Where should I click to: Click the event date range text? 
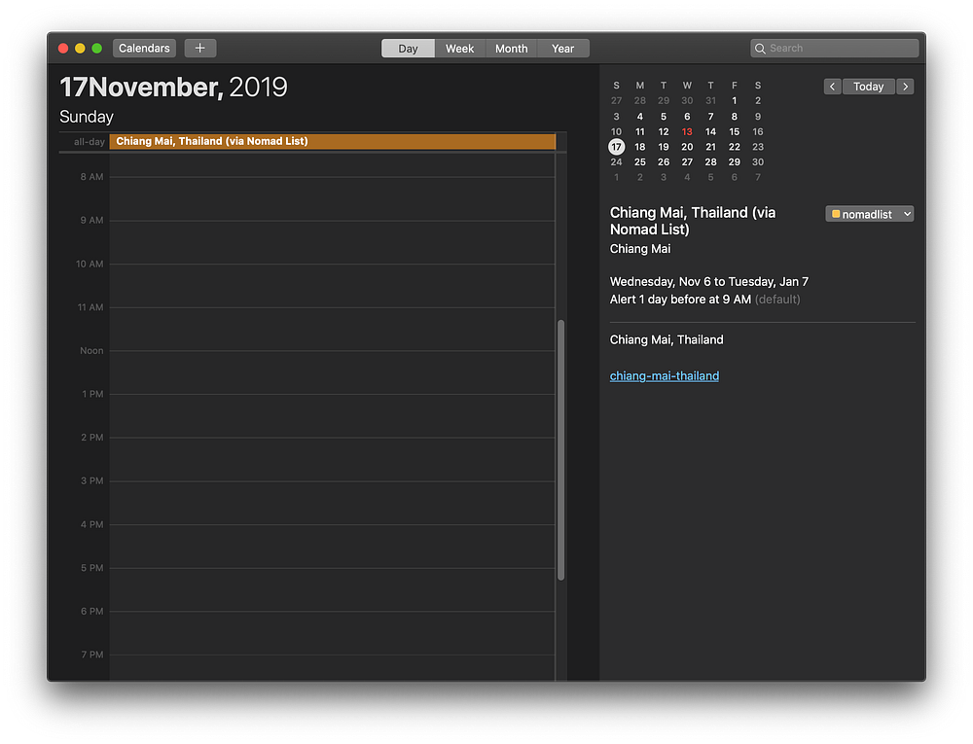[x=708, y=281]
